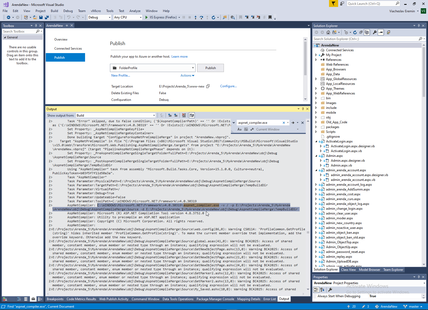428x310 pixels.
Task: Toggle Use Regular Expressions in find box
Action: [252, 129]
